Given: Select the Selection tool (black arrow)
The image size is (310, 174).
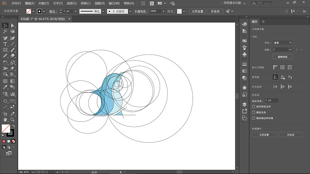Looking at the screenshot, I should pyautogui.click(x=5, y=26).
